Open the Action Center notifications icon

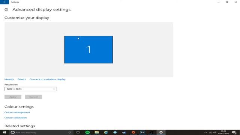234,132
